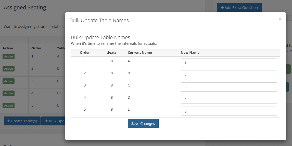Toggle Active badge for order 5

(9, 106)
